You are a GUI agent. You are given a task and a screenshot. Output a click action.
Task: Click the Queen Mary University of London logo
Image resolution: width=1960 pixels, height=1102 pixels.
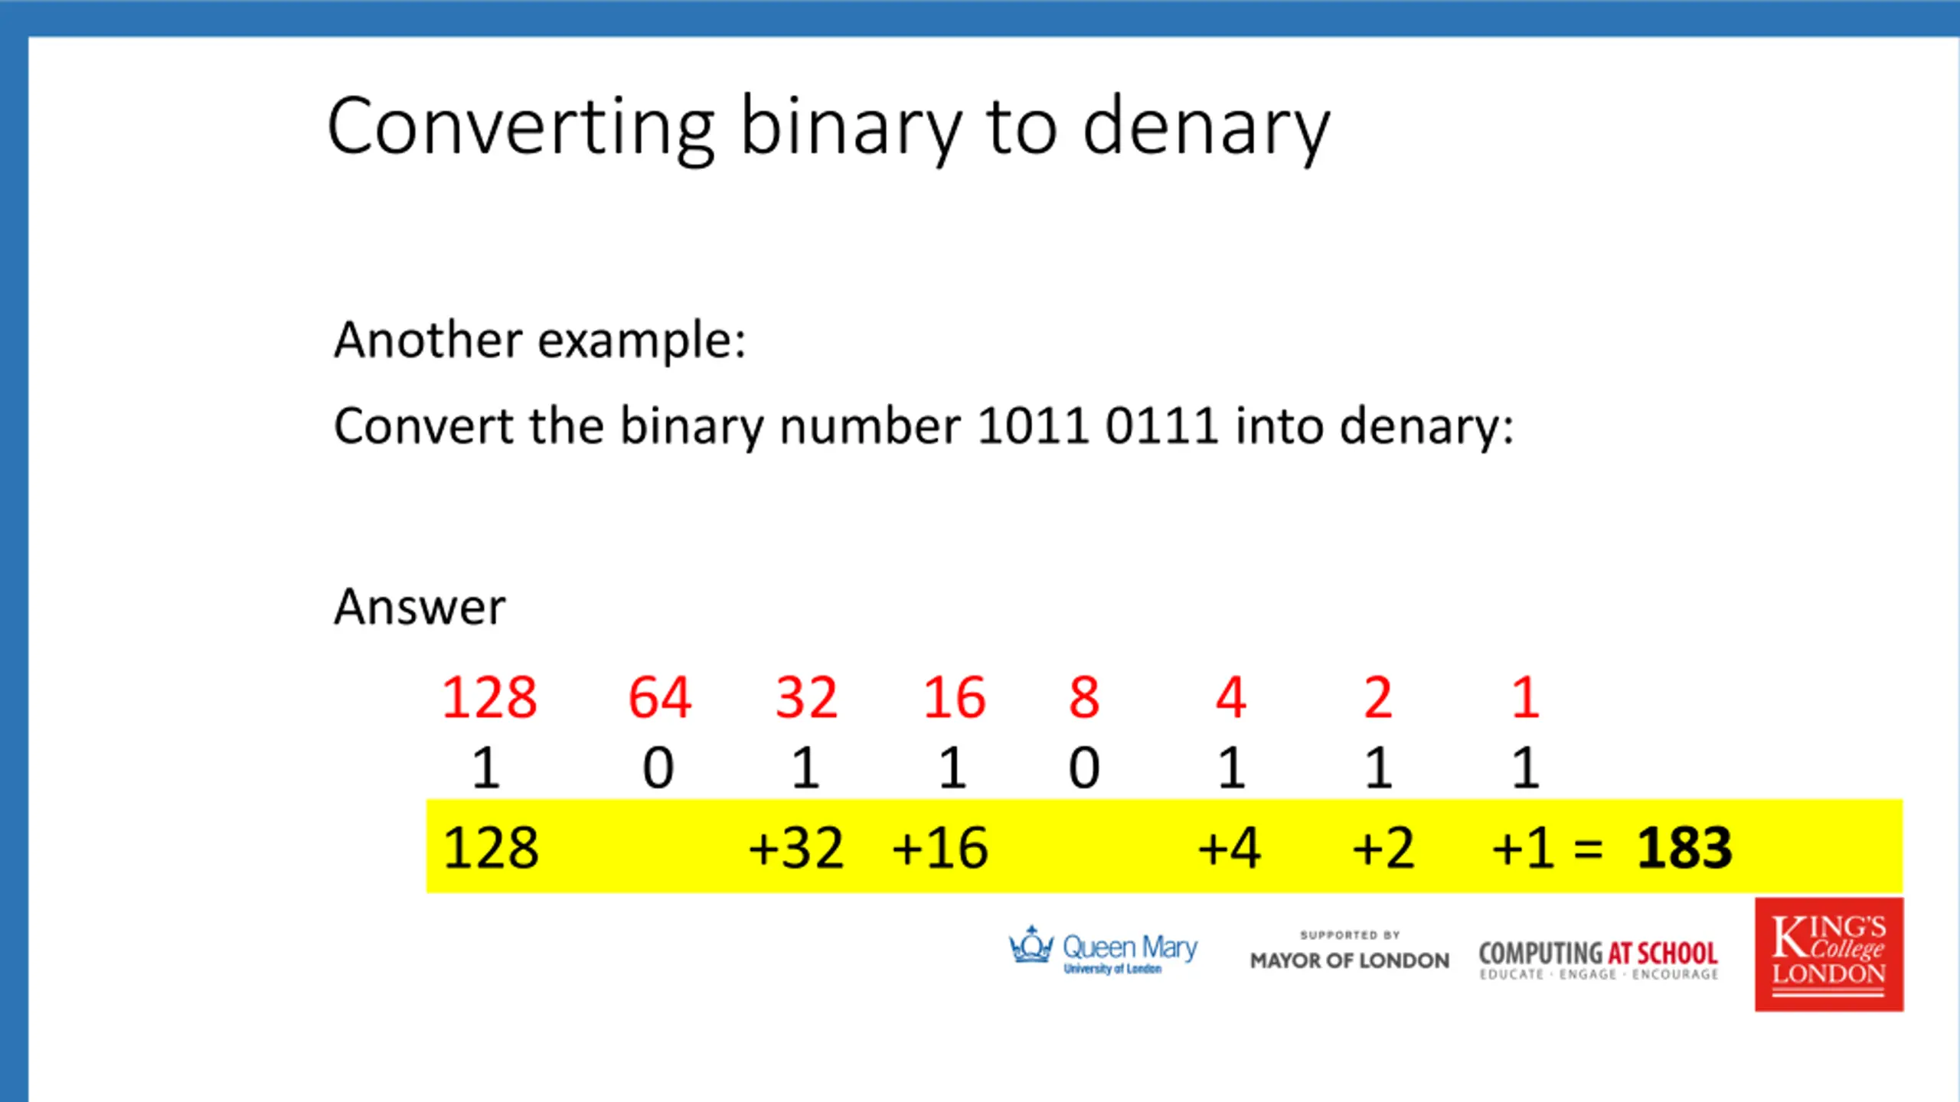1103,951
